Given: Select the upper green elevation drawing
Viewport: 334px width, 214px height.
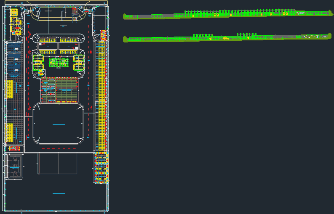Looking at the screenshot, I should [227, 15].
